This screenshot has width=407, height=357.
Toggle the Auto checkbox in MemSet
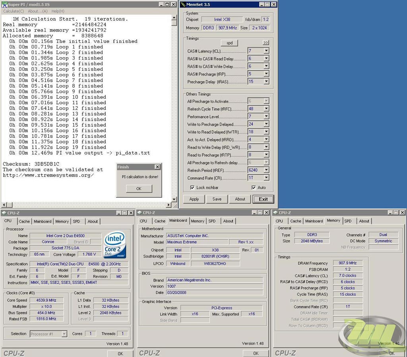click(x=254, y=188)
